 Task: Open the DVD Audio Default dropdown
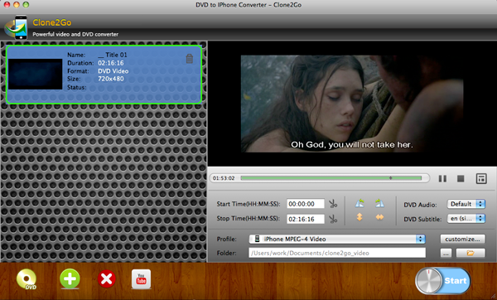coord(466,204)
